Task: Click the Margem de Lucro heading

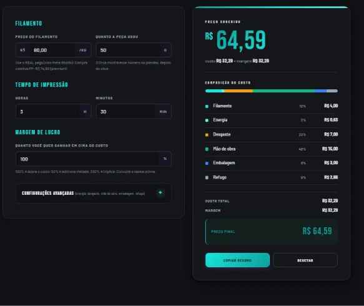Action: tap(37, 132)
